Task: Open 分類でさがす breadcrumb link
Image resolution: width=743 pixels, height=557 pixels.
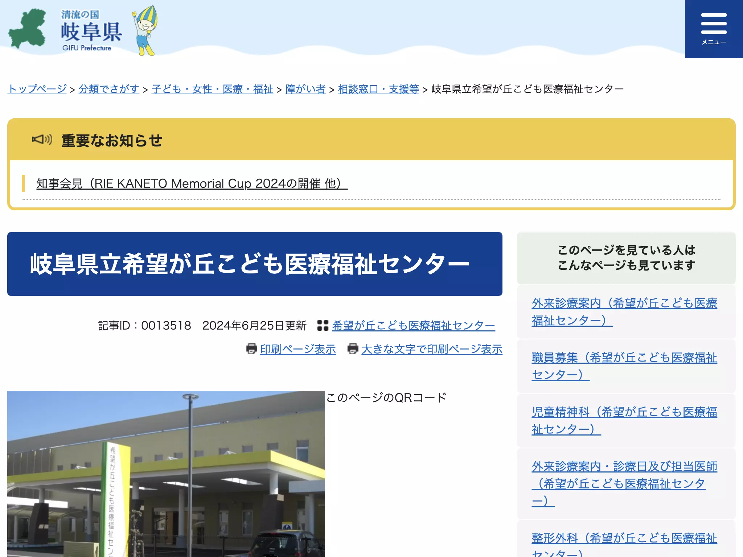Action: pyautogui.click(x=109, y=89)
